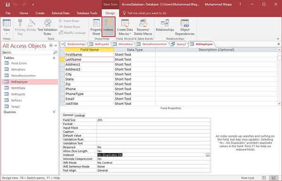Click Test Validation Rules icon
The height and width of the screenshot is (181, 282).
tap(47, 27)
